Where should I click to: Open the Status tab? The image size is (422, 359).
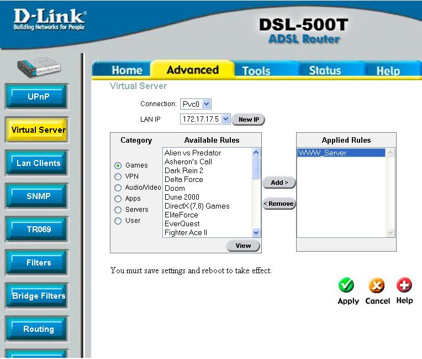[x=325, y=71]
